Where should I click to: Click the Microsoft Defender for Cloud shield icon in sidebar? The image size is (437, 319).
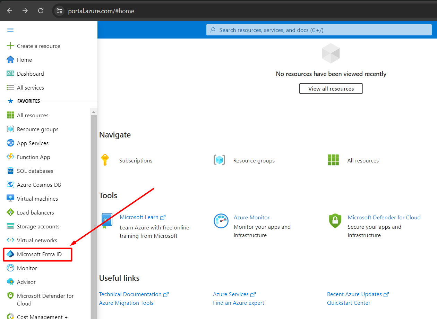tap(10, 296)
